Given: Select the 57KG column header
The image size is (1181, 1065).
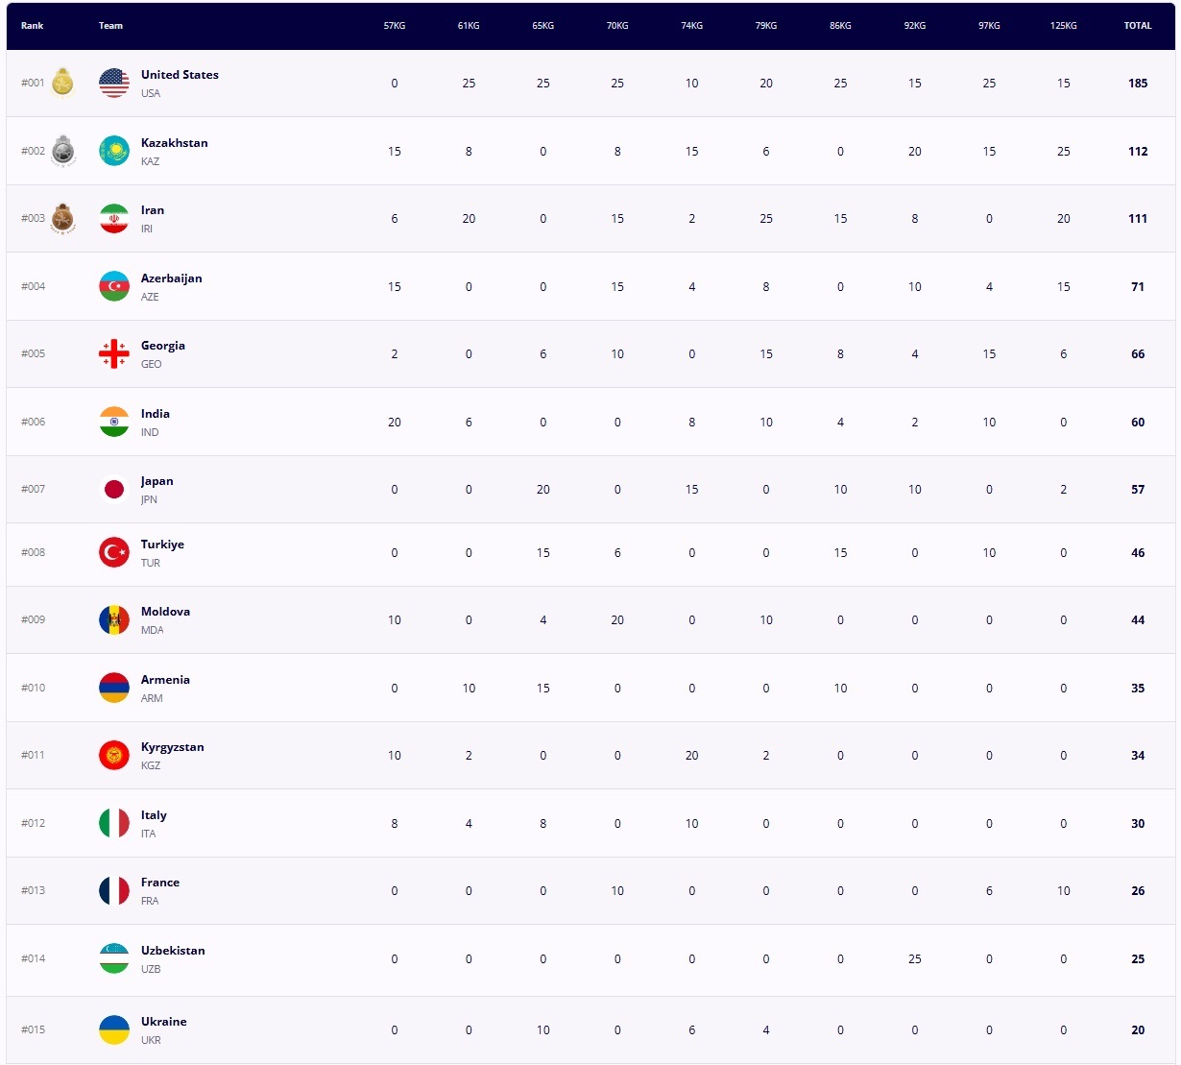Looking at the screenshot, I should coord(395,26).
